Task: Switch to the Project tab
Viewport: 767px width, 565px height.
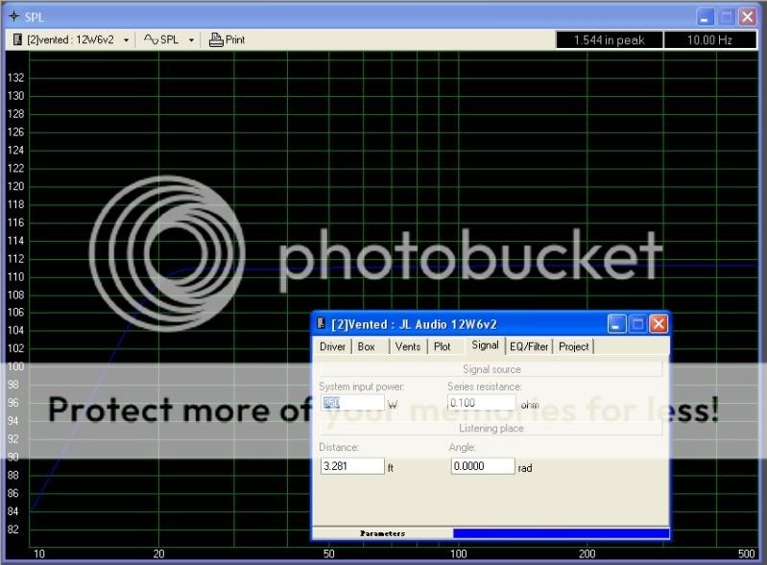Action: (573, 346)
